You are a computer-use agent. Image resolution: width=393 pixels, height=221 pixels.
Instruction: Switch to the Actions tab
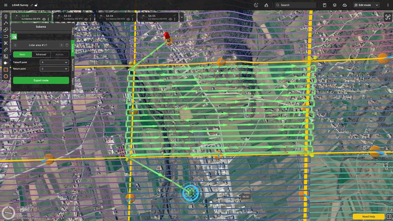pos(60,54)
